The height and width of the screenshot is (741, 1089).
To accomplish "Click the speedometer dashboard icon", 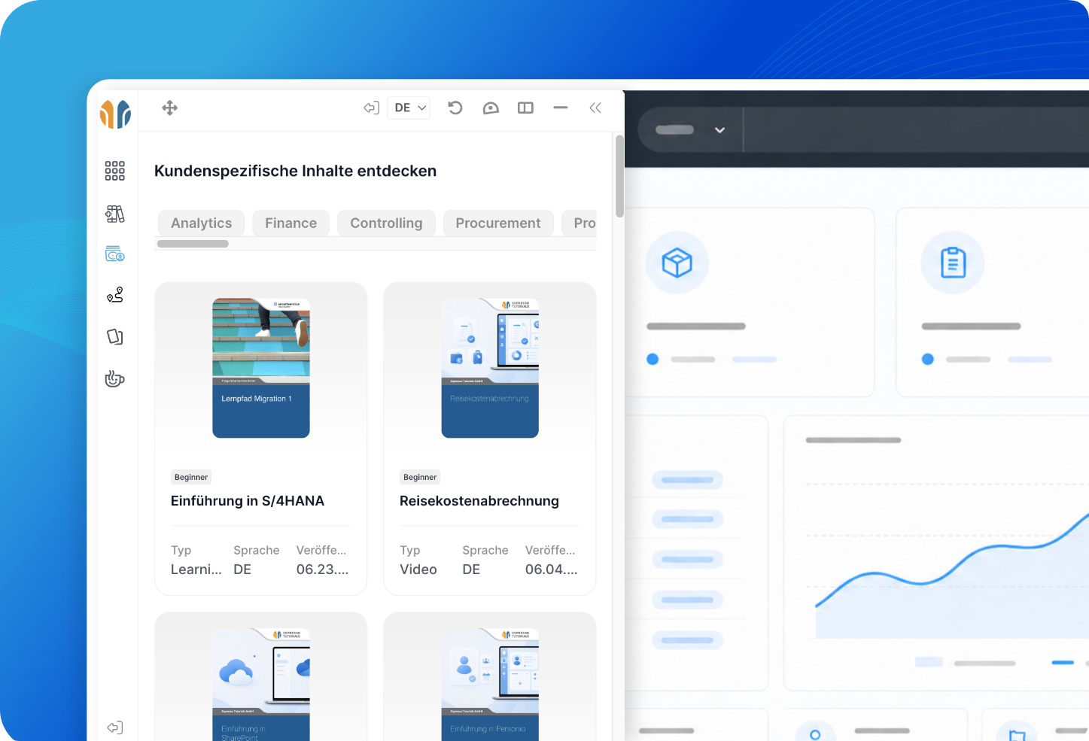I will (x=491, y=108).
